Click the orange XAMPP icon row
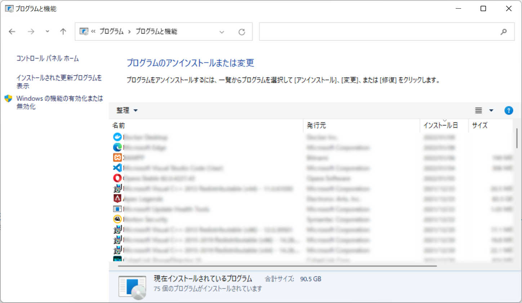 [117, 157]
